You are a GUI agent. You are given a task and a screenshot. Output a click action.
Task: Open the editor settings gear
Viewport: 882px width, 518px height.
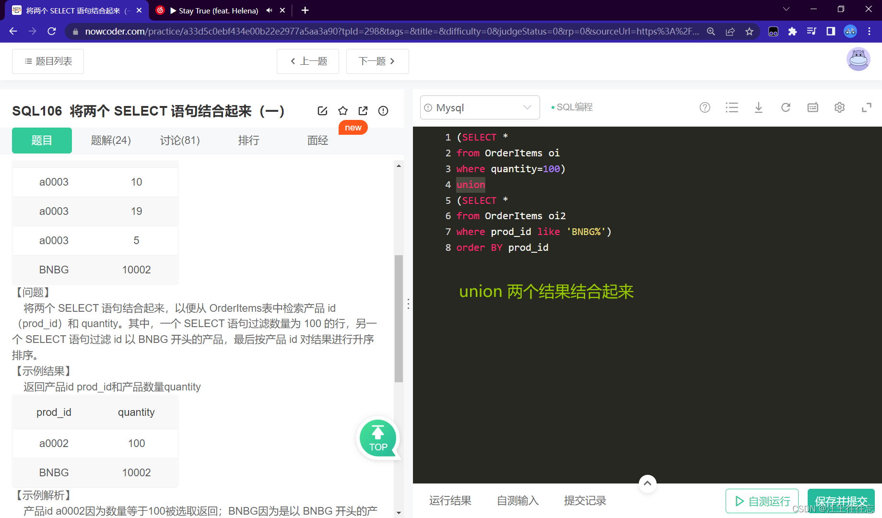pyautogui.click(x=839, y=107)
